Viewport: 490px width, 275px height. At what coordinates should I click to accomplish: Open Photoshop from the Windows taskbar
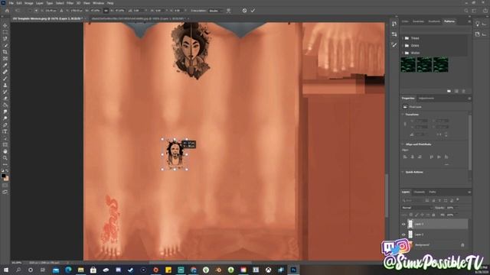(293, 270)
